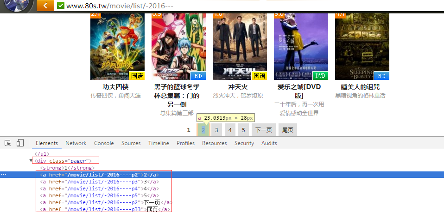Click the 下一页 next page button
This screenshot has width=444, height=213.
[264, 130]
